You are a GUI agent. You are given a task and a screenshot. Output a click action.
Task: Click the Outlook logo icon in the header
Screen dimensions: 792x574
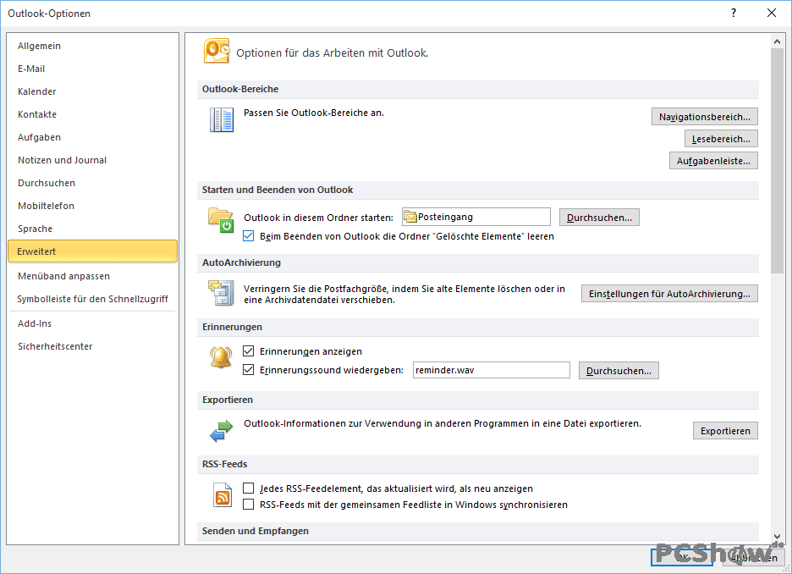click(216, 51)
